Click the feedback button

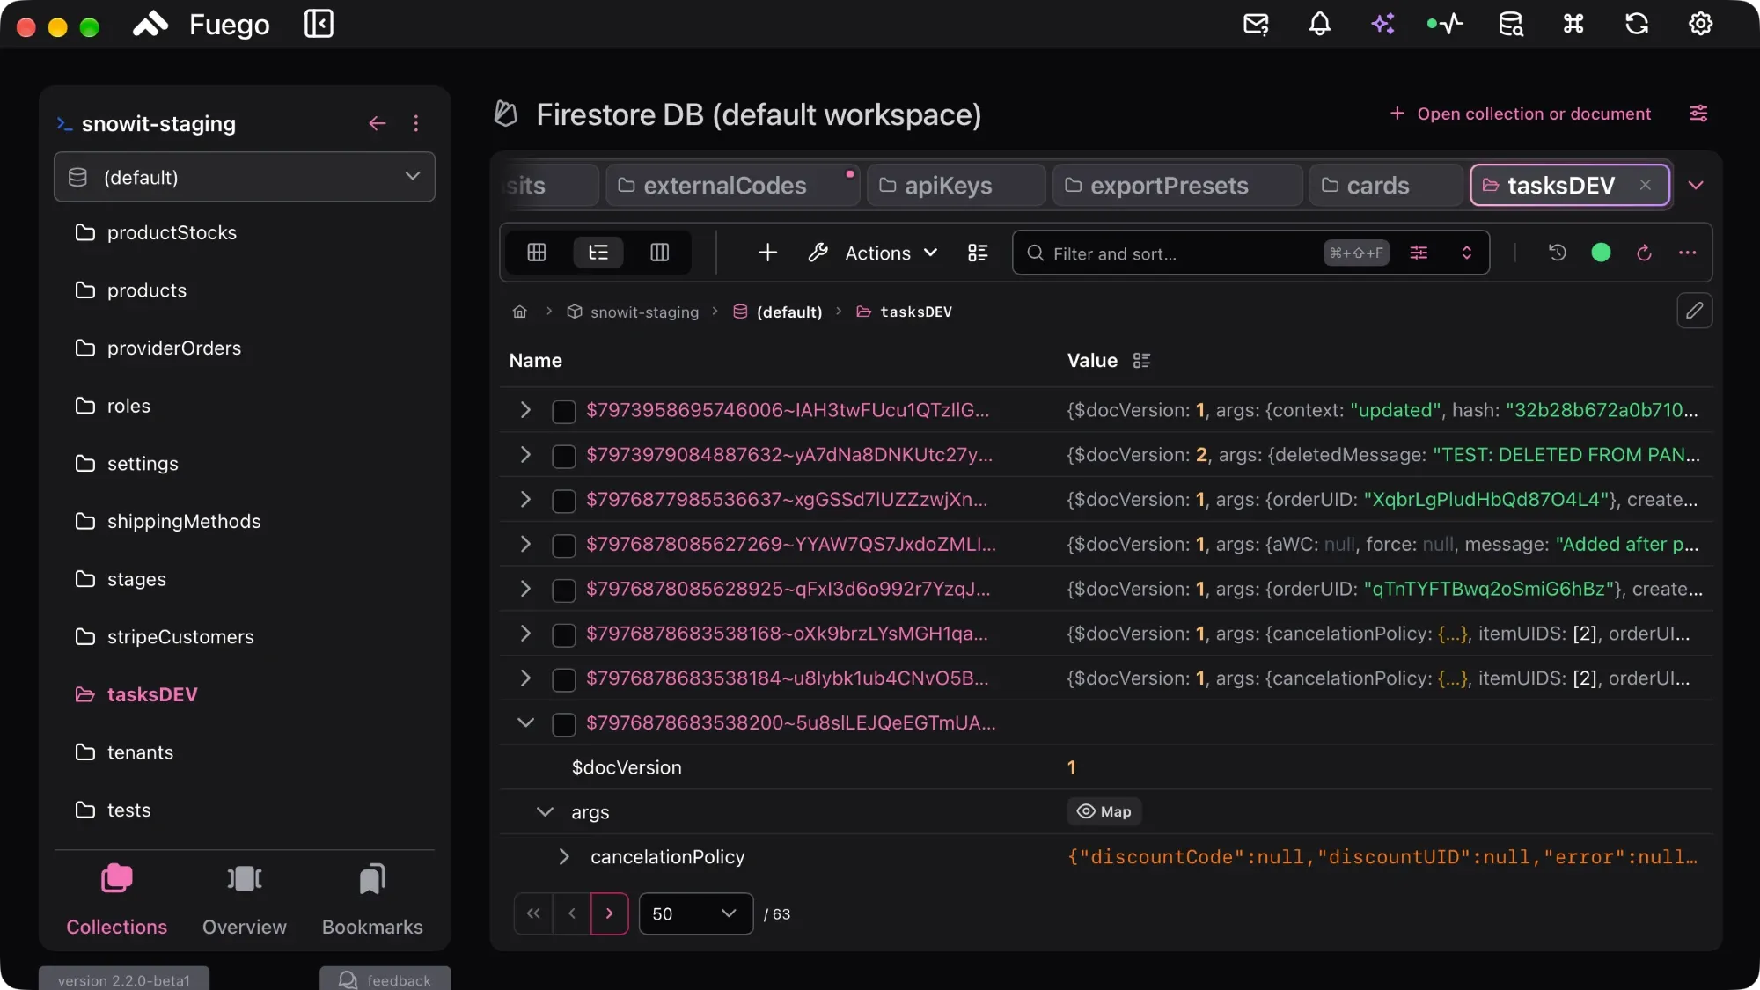tap(385, 979)
